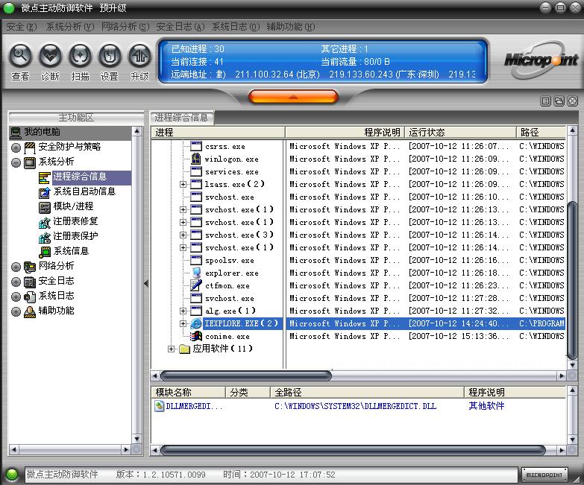The height and width of the screenshot is (485, 584).
Task: Open the 网络分析(S) menu
Action: click(x=125, y=27)
